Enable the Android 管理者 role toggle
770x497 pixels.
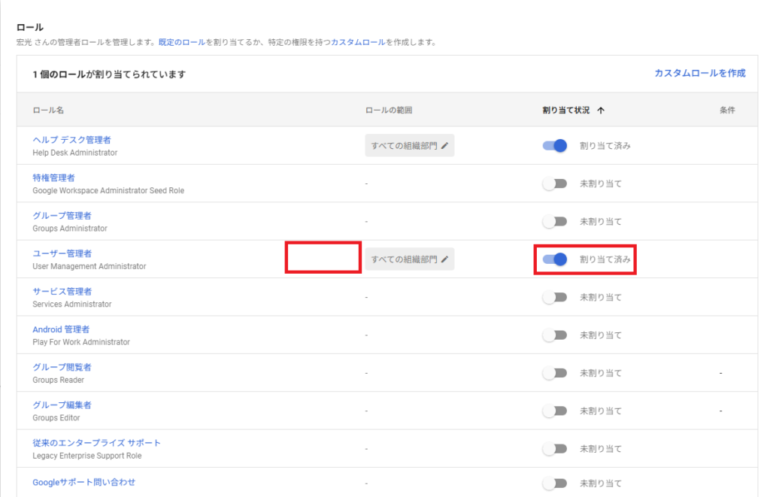(554, 335)
